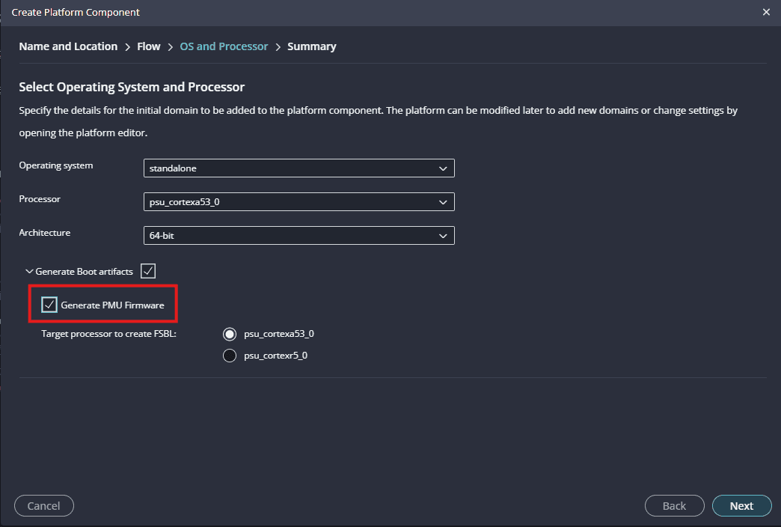Image resolution: width=781 pixels, height=527 pixels.
Task: Proceed with the Next button
Action: point(741,506)
